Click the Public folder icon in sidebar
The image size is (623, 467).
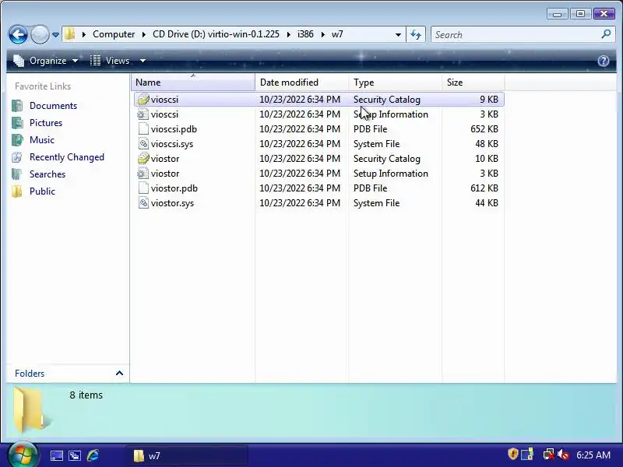[x=17, y=191]
